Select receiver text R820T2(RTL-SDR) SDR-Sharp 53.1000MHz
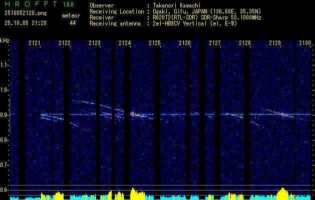The image size is (315, 200). coord(207,17)
